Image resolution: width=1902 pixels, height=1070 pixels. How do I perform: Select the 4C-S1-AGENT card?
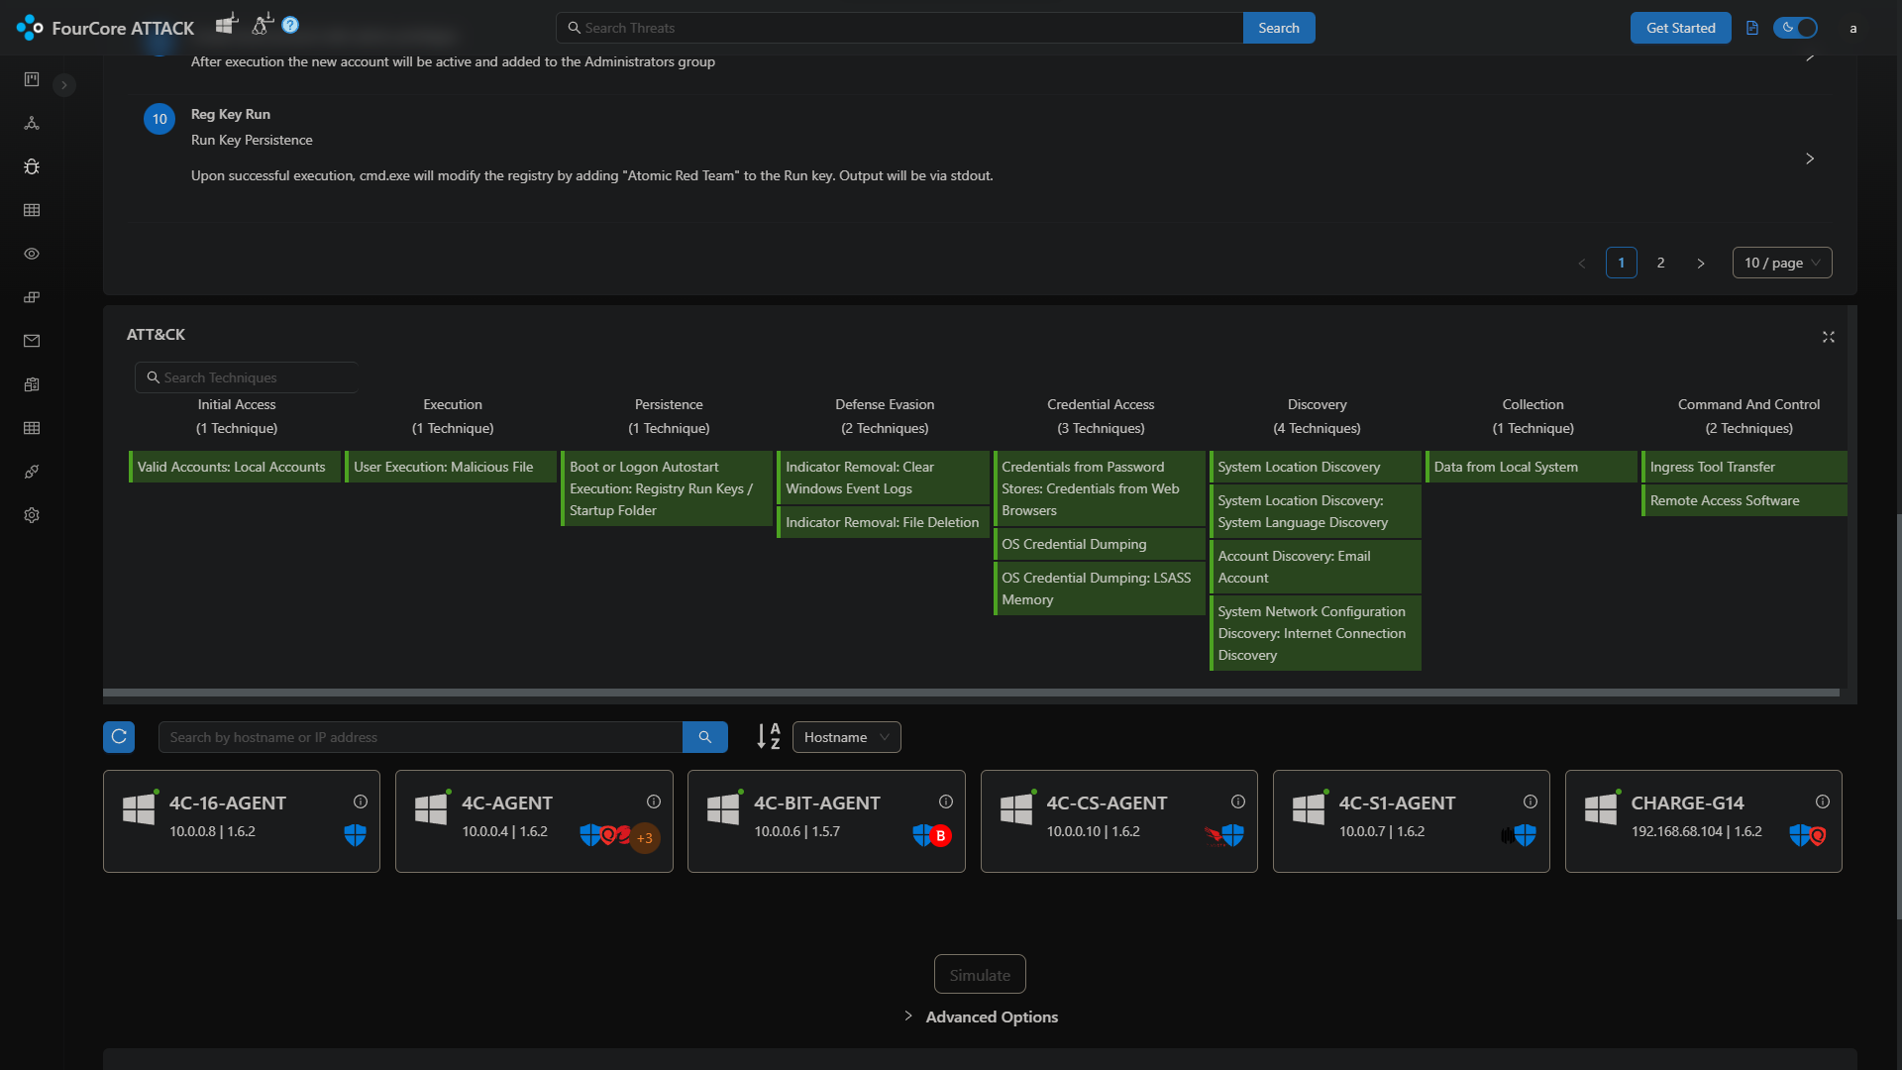click(1412, 821)
